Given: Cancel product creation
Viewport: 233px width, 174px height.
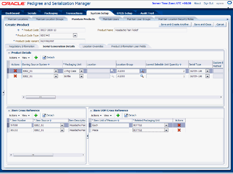Looking at the screenshot, I should click(220, 24).
